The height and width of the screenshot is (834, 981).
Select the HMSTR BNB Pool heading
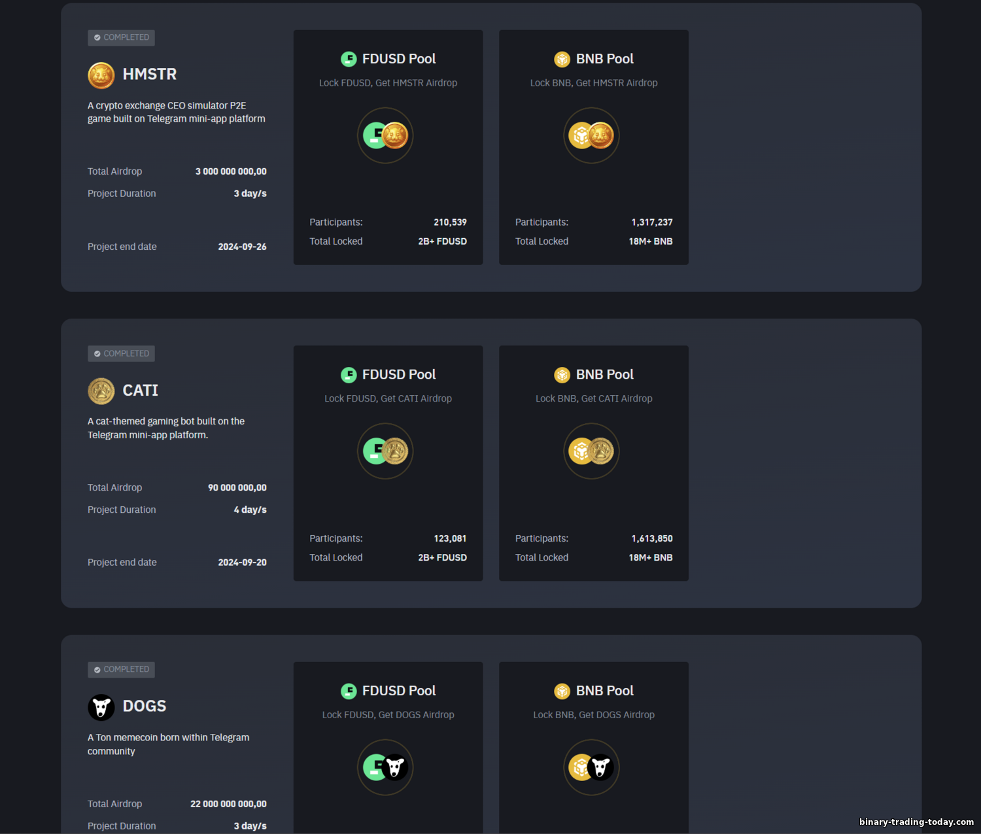tap(605, 59)
